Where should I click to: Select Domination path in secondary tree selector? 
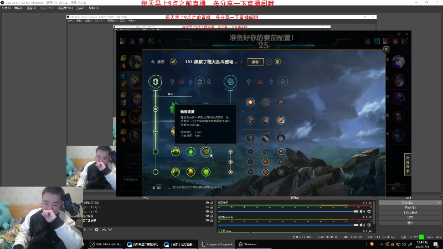(260, 82)
